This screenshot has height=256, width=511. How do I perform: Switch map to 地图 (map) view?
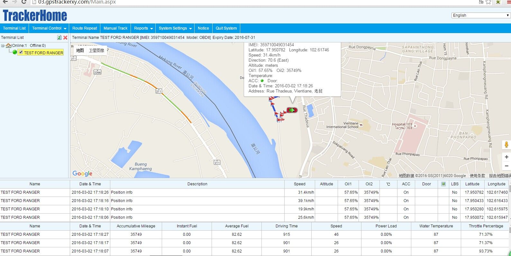[x=80, y=50]
